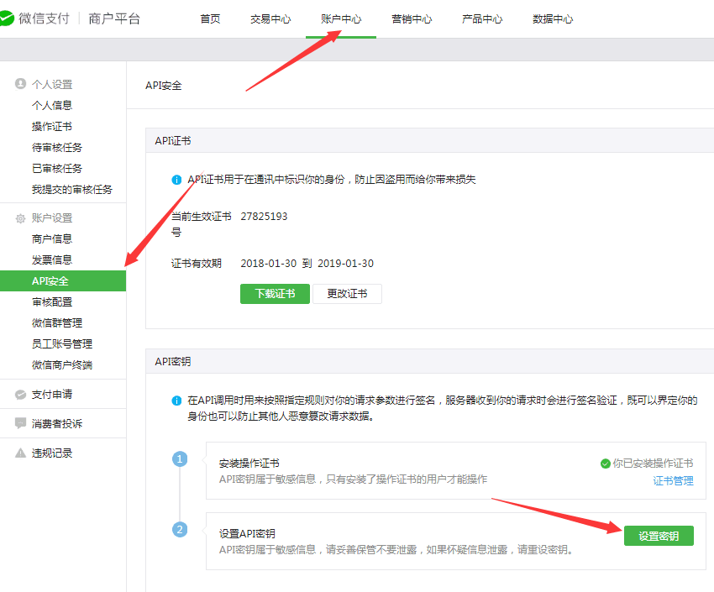The image size is (714, 592).
Task: Click the 违规记录 warning triangle icon
Action: click(x=20, y=453)
